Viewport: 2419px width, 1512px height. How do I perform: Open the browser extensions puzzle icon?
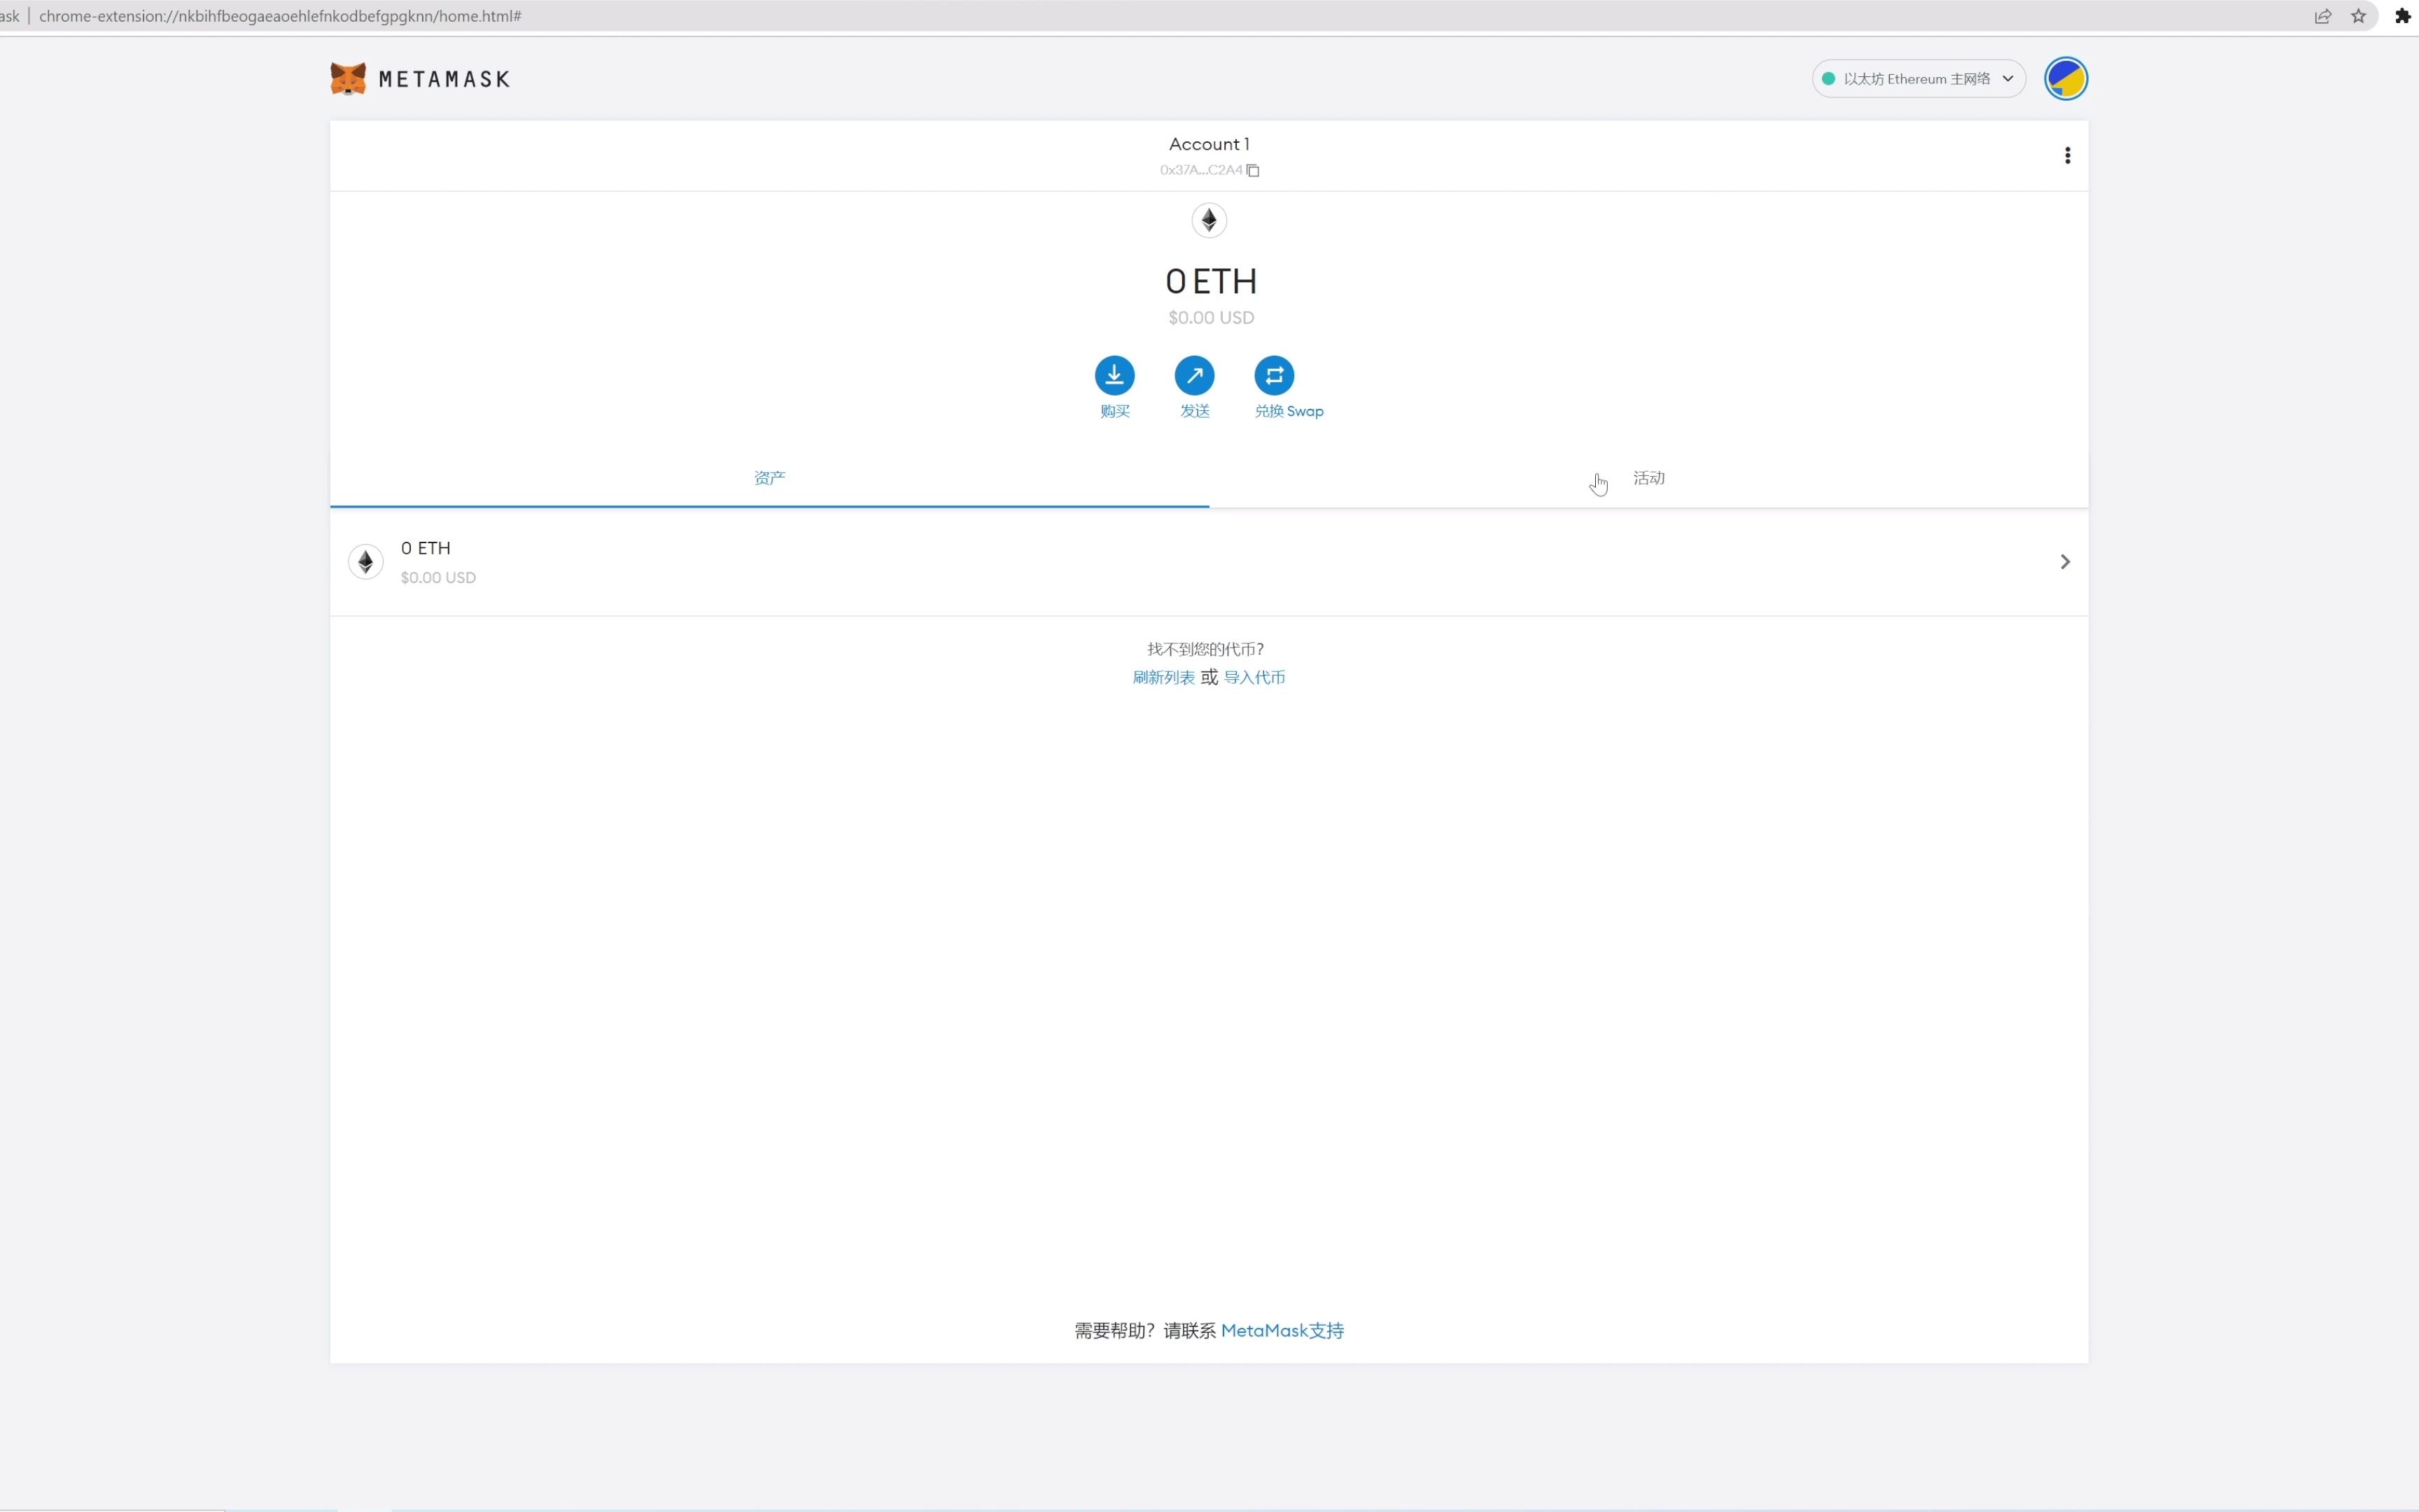pos(2403,16)
